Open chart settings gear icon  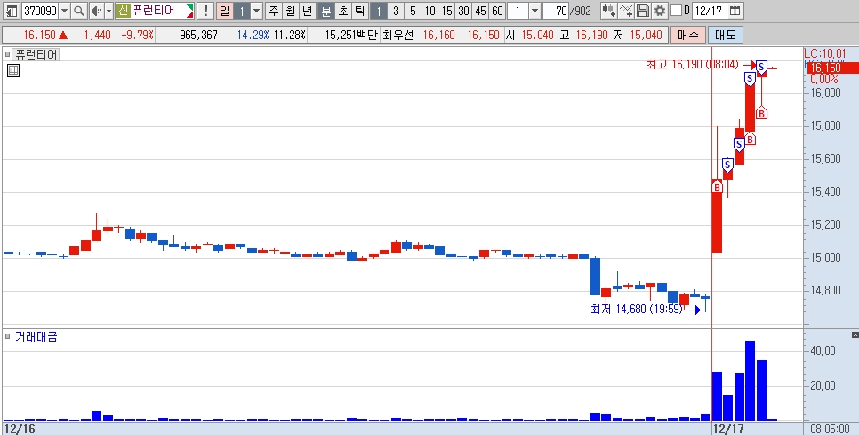660,11
